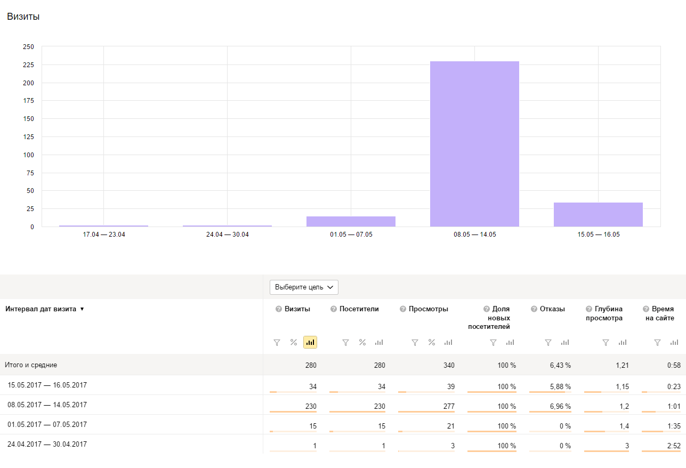Open help icon next to Отказы
This screenshot has width=686, height=468.
coord(534,309)
